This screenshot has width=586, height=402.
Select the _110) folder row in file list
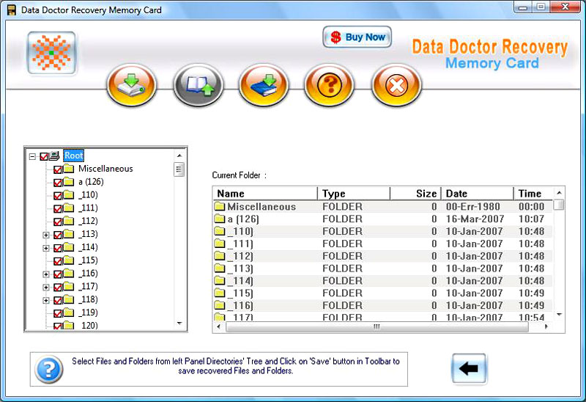point(382,231)
